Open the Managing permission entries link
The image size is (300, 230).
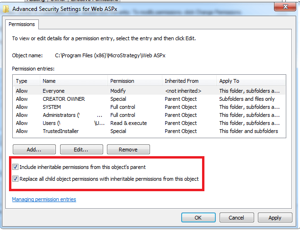tap(44, 199)
